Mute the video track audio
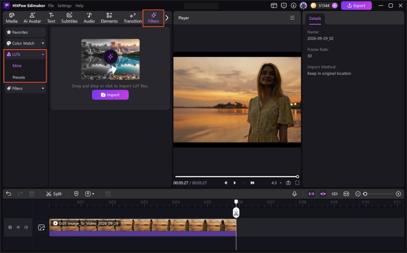 [x=26, y=227]
